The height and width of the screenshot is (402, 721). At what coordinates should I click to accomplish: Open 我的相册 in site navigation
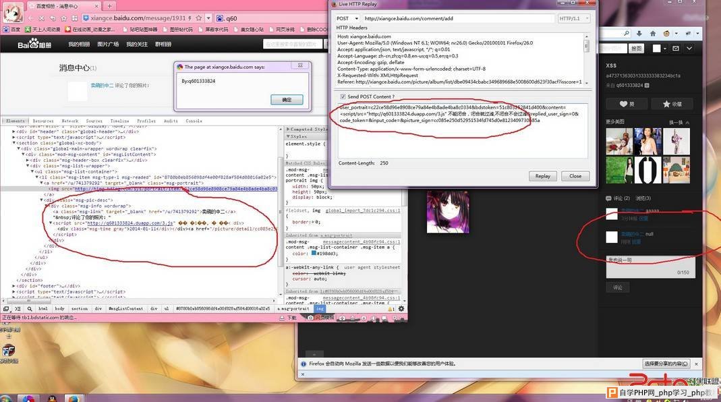79,44
